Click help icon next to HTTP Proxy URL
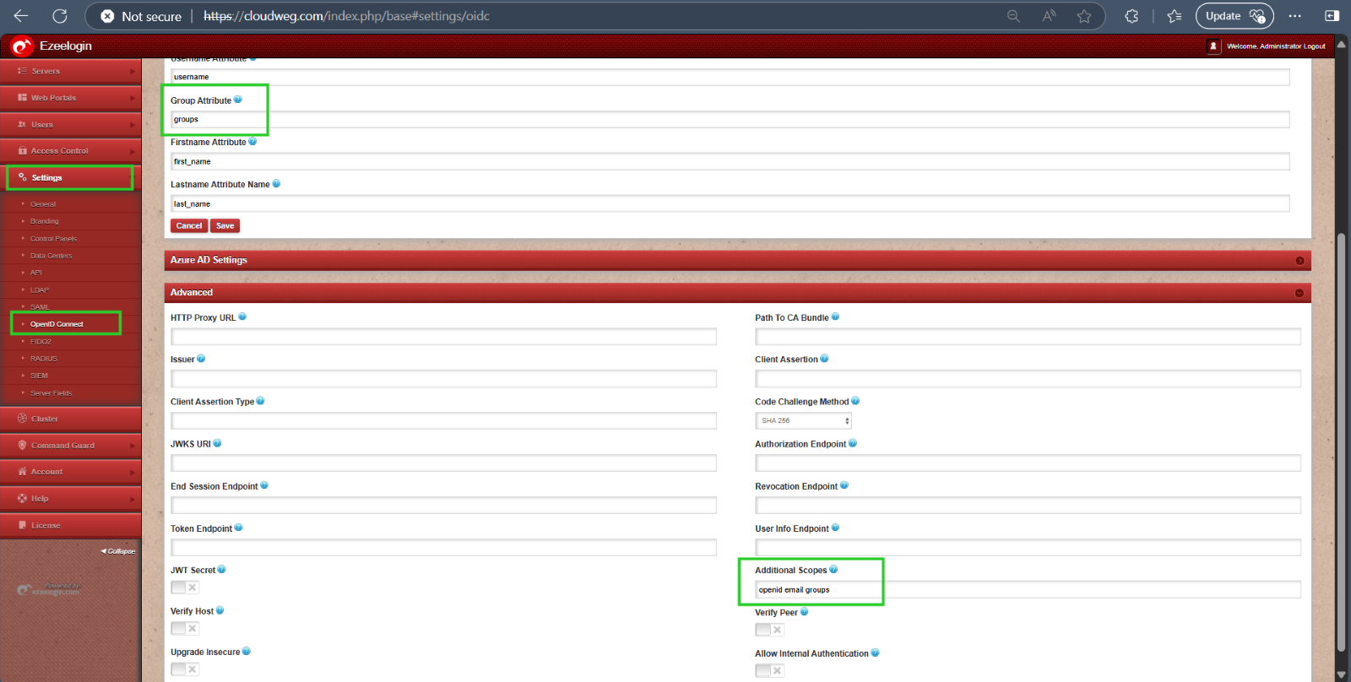This screenshot has height=682, width=1351. (x=242, y=317)
